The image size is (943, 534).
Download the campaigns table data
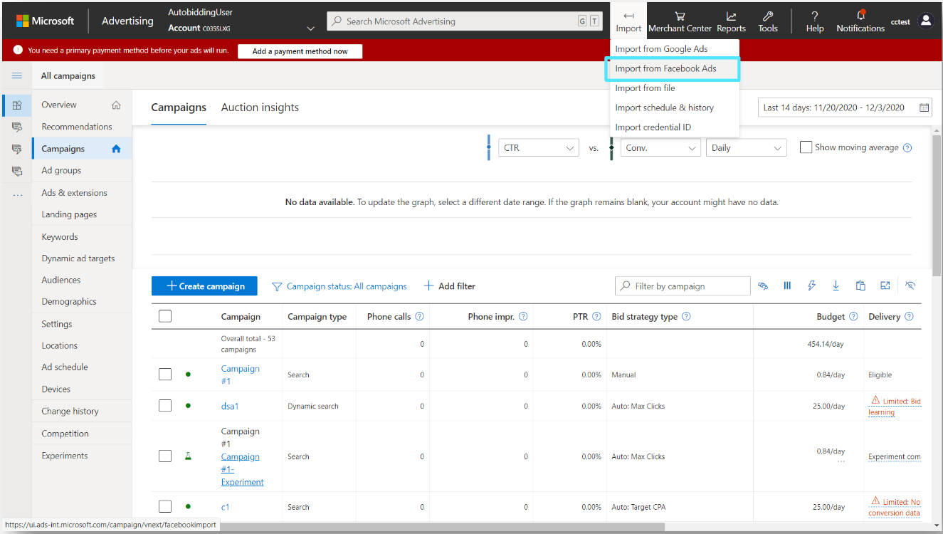[x=836, y=286]
